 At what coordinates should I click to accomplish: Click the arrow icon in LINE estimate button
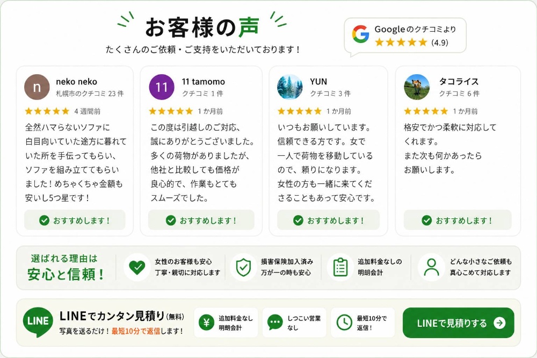pos(499,323)
